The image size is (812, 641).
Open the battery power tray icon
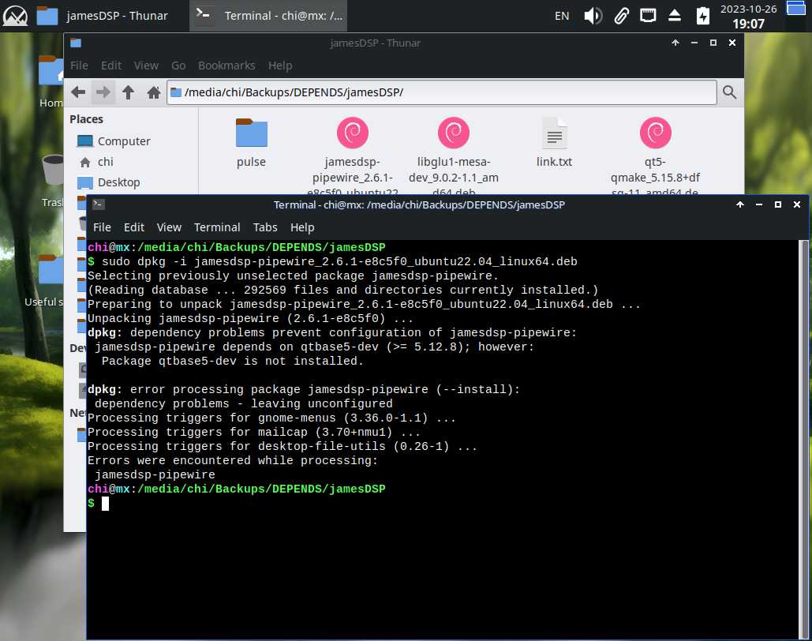(702, 16)
